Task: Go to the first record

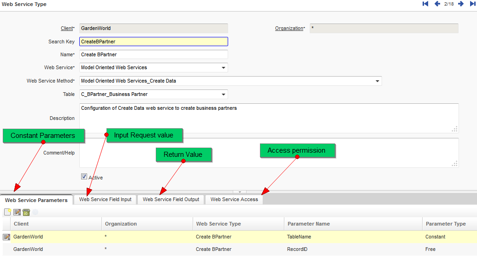Action: tap(425, 4)
